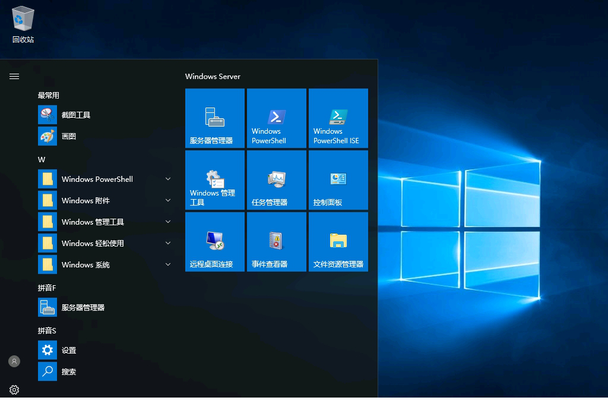Expand Windows PowerShell folder chevron
The image size is (608, 413).
168,179
